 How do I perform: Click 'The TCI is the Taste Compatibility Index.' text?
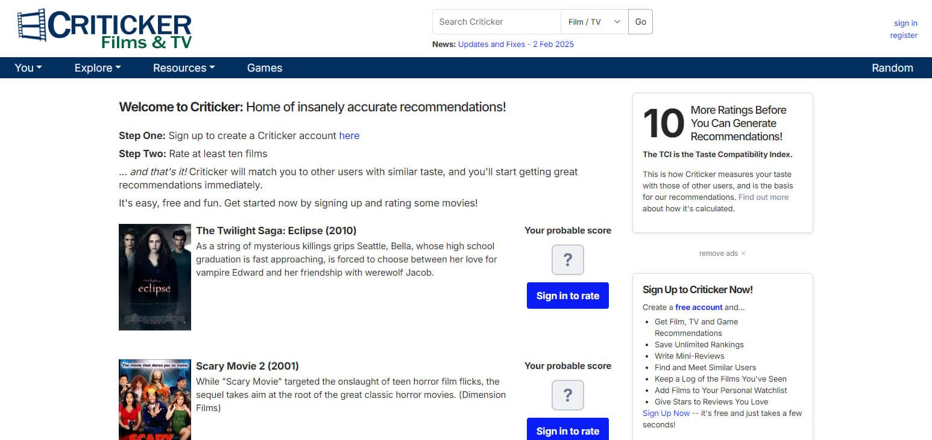[717, 155]
